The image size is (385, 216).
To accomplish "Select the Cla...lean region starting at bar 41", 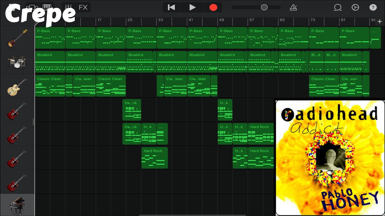I will click(199, 86).
